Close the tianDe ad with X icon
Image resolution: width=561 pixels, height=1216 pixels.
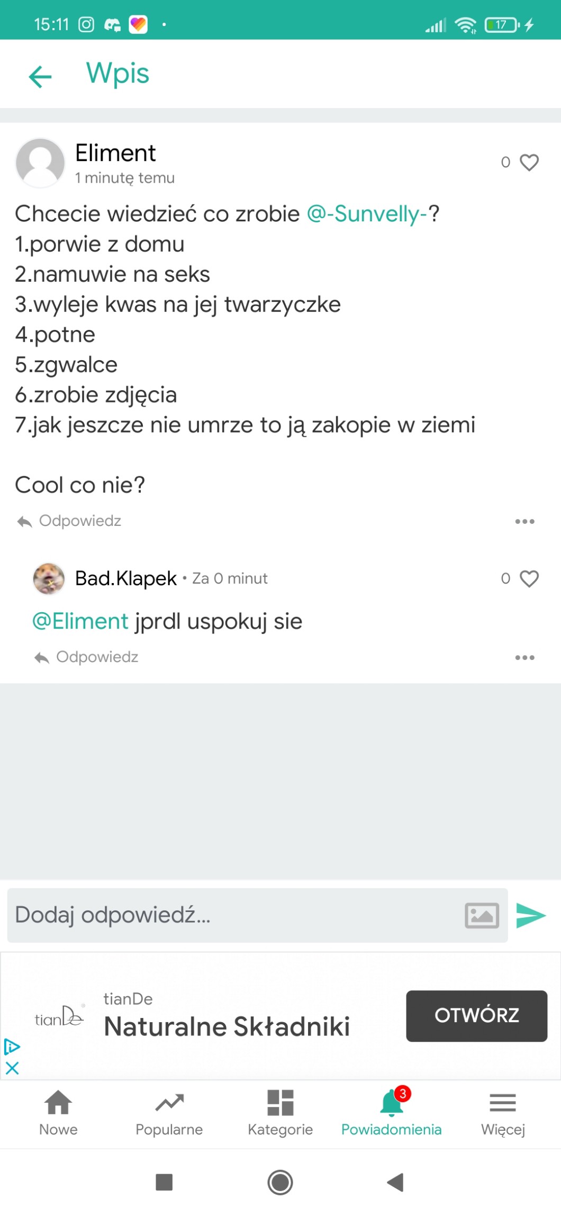point(12,1068)
